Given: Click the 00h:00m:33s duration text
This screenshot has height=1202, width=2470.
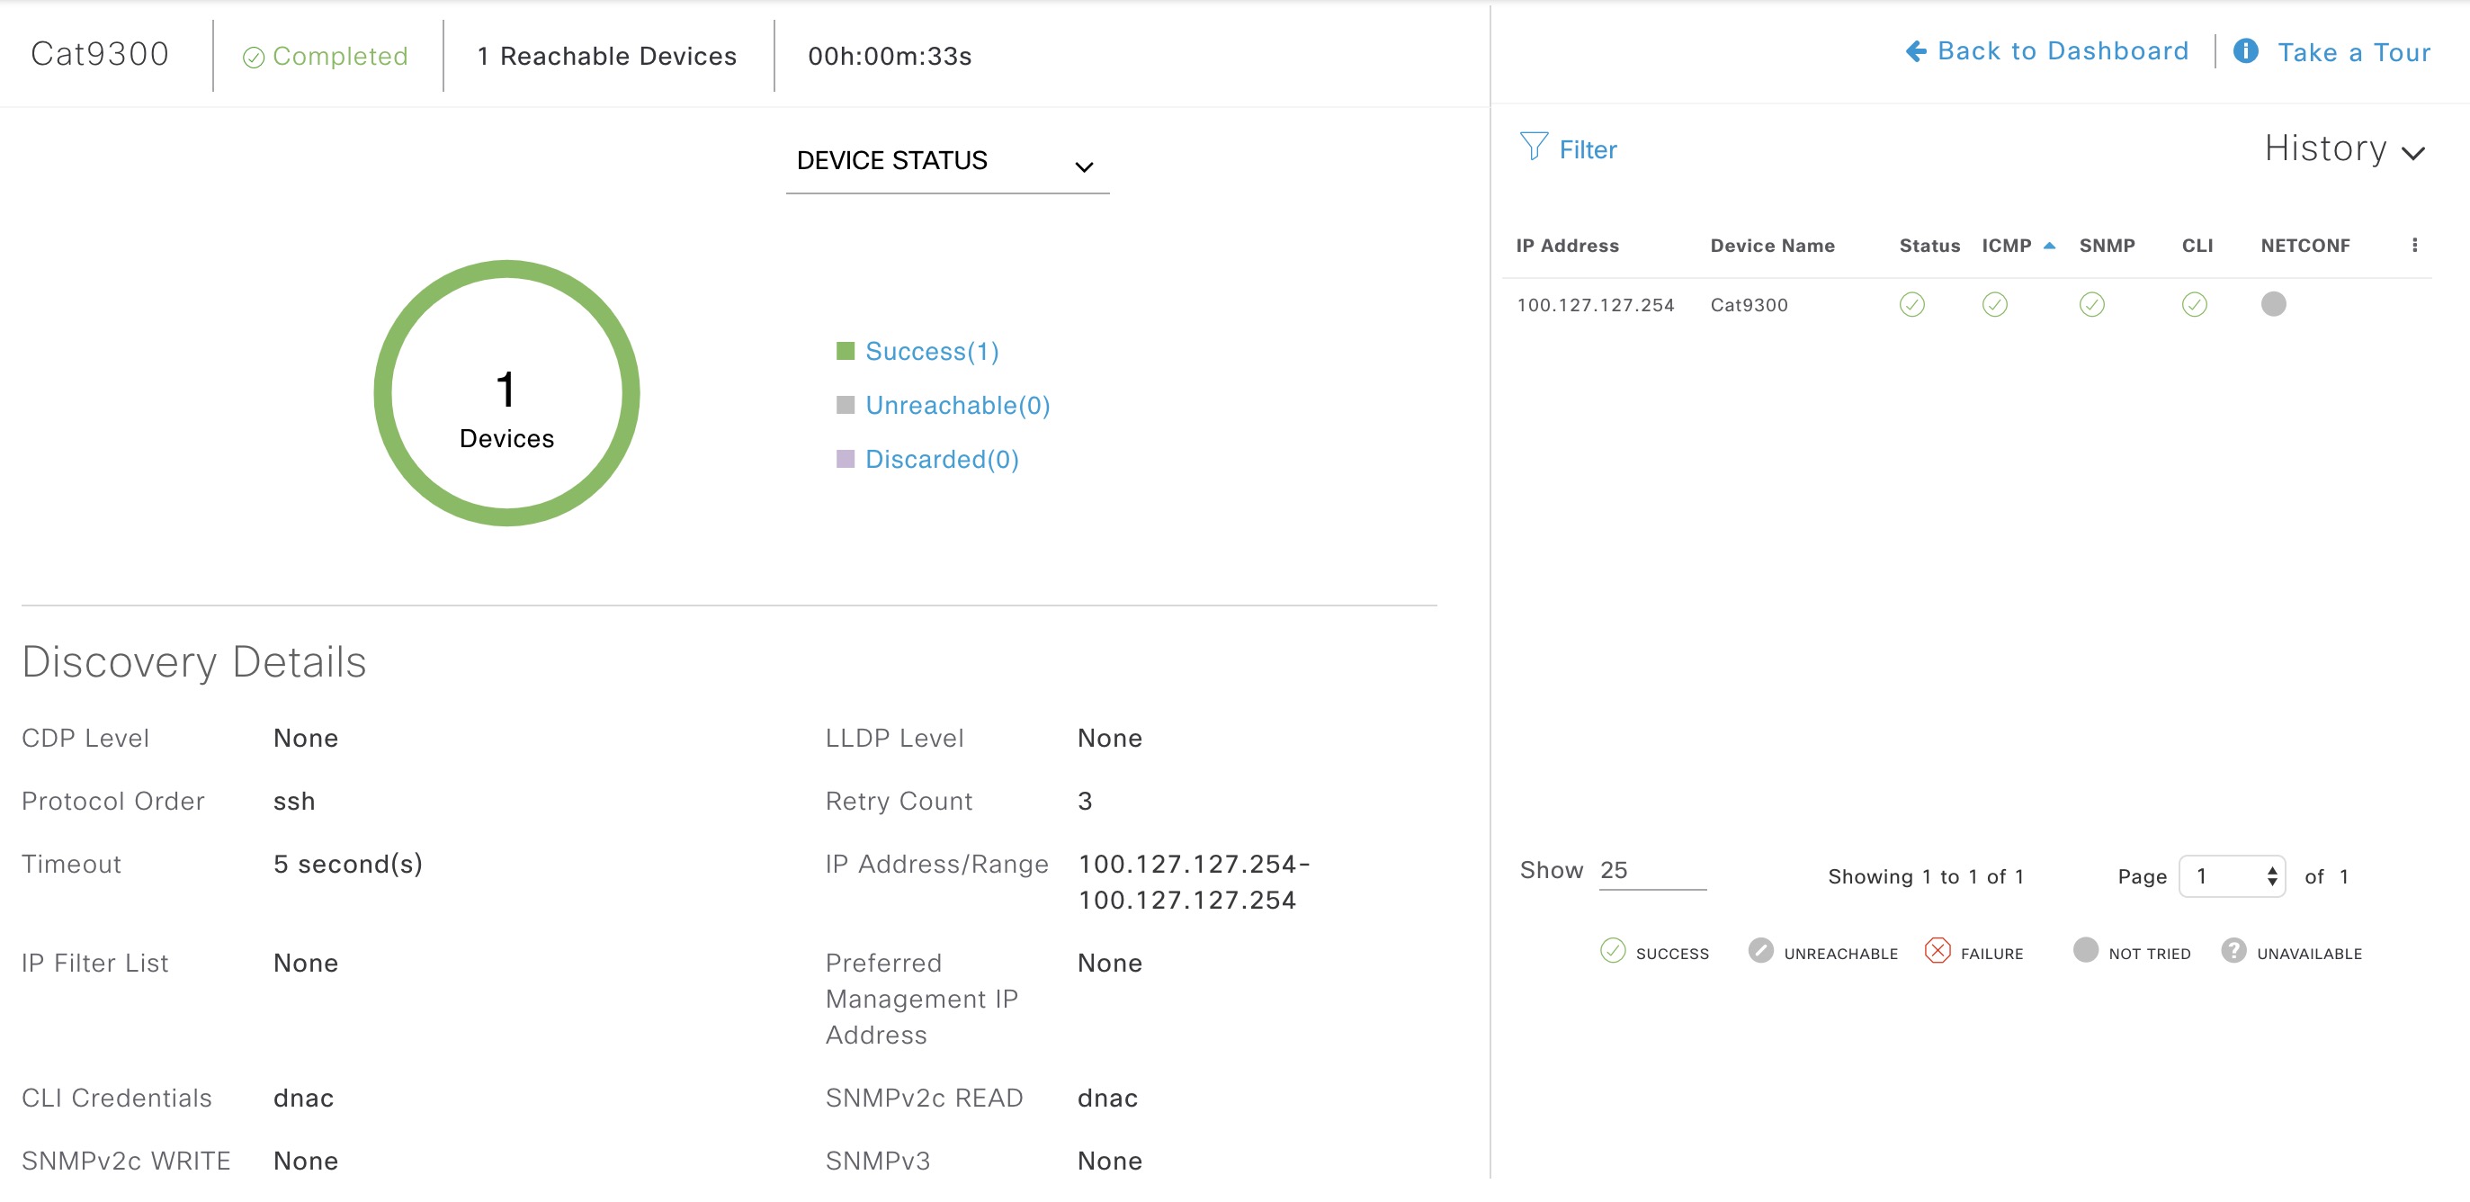Looking at the screenshot, I should [890, 57].
